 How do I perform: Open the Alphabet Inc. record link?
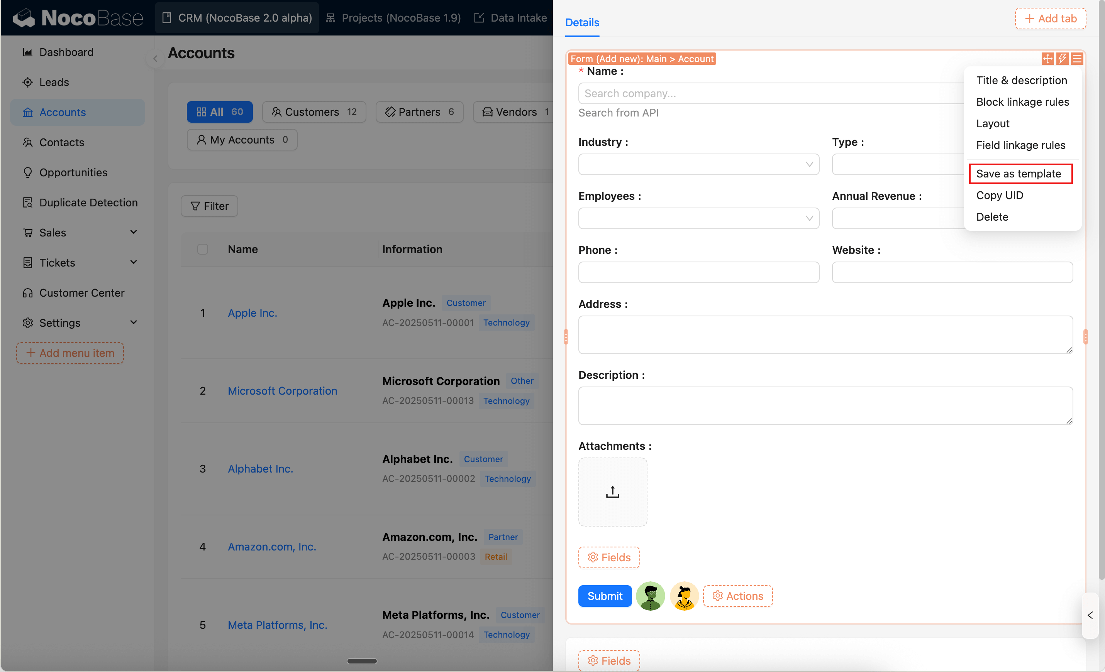[261, 469]
